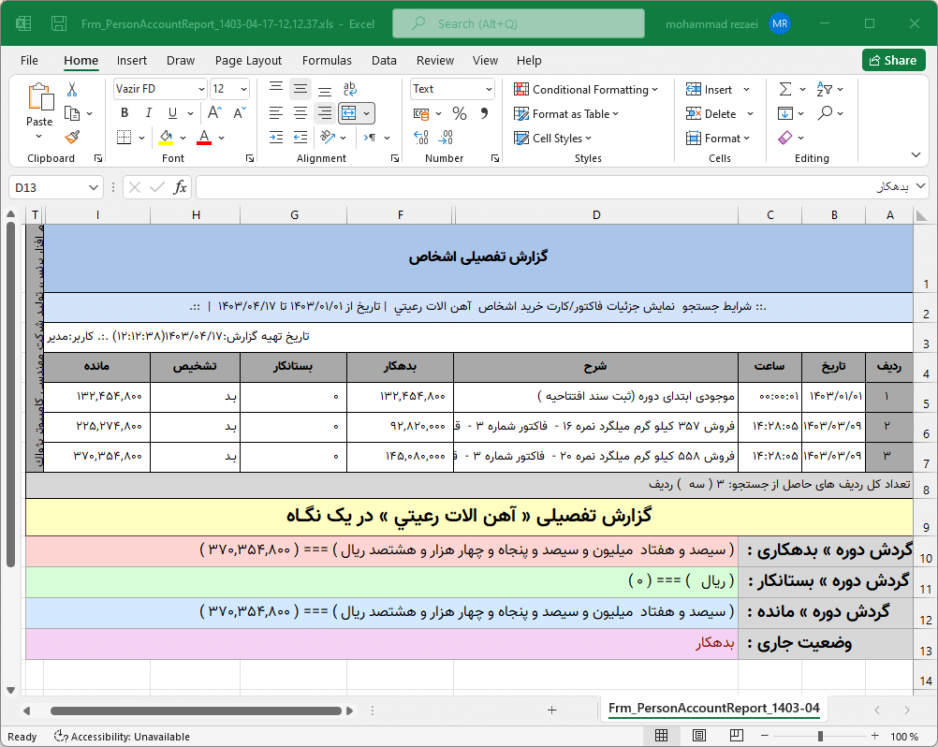The image size is (938, 747).
Task: Click the Paste clipboard icon
Action: point(40,97)
